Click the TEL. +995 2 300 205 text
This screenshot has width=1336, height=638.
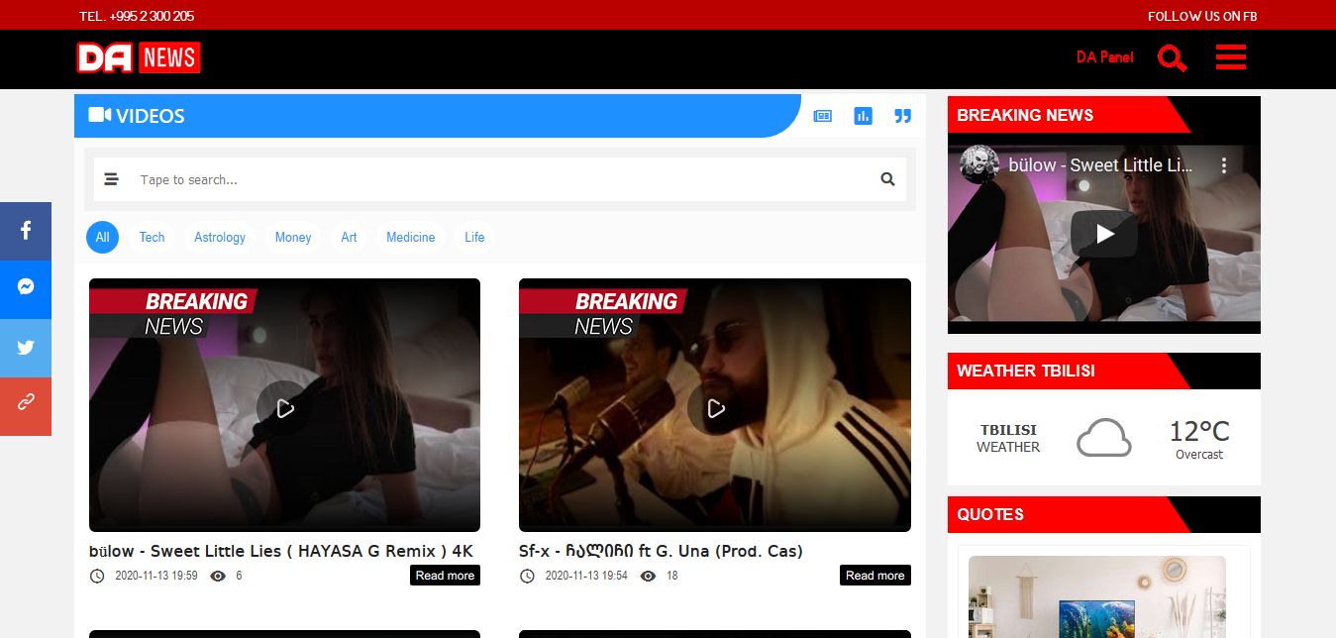pos(137,16)
